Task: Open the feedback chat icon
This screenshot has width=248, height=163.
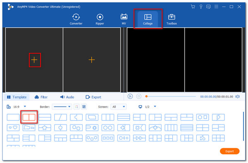Action: (208, 7)
